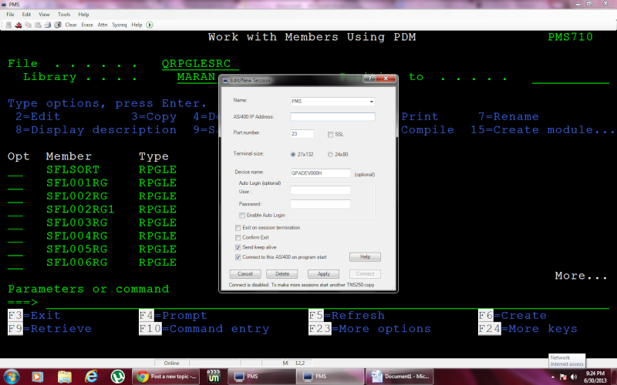Viewport: 617px width, 385px height.
Task: Click the SFL006RG member name
Action: coord(76,263)
